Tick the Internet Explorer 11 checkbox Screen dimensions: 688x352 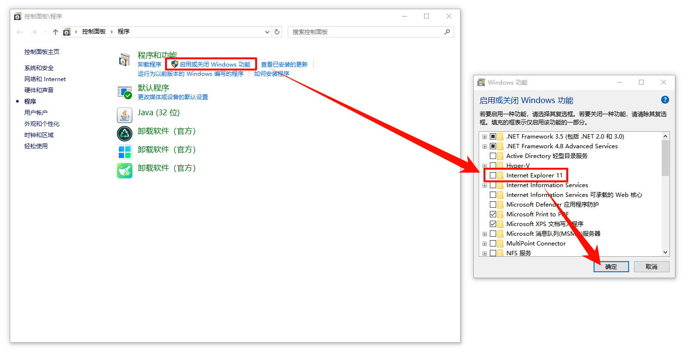pos(493,176)
